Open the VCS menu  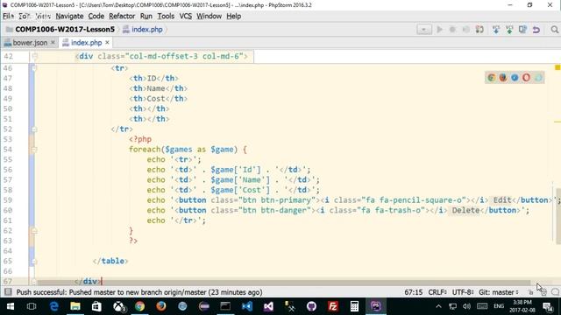(185, 16)
